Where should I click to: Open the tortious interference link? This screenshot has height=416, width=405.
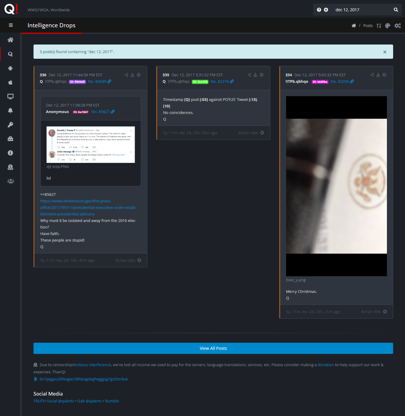pos(92,365)
